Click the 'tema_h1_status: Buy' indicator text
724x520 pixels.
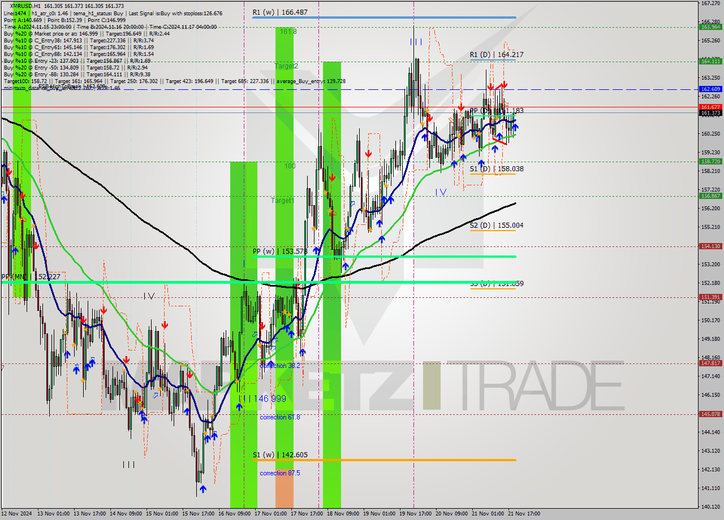point(100,14)
